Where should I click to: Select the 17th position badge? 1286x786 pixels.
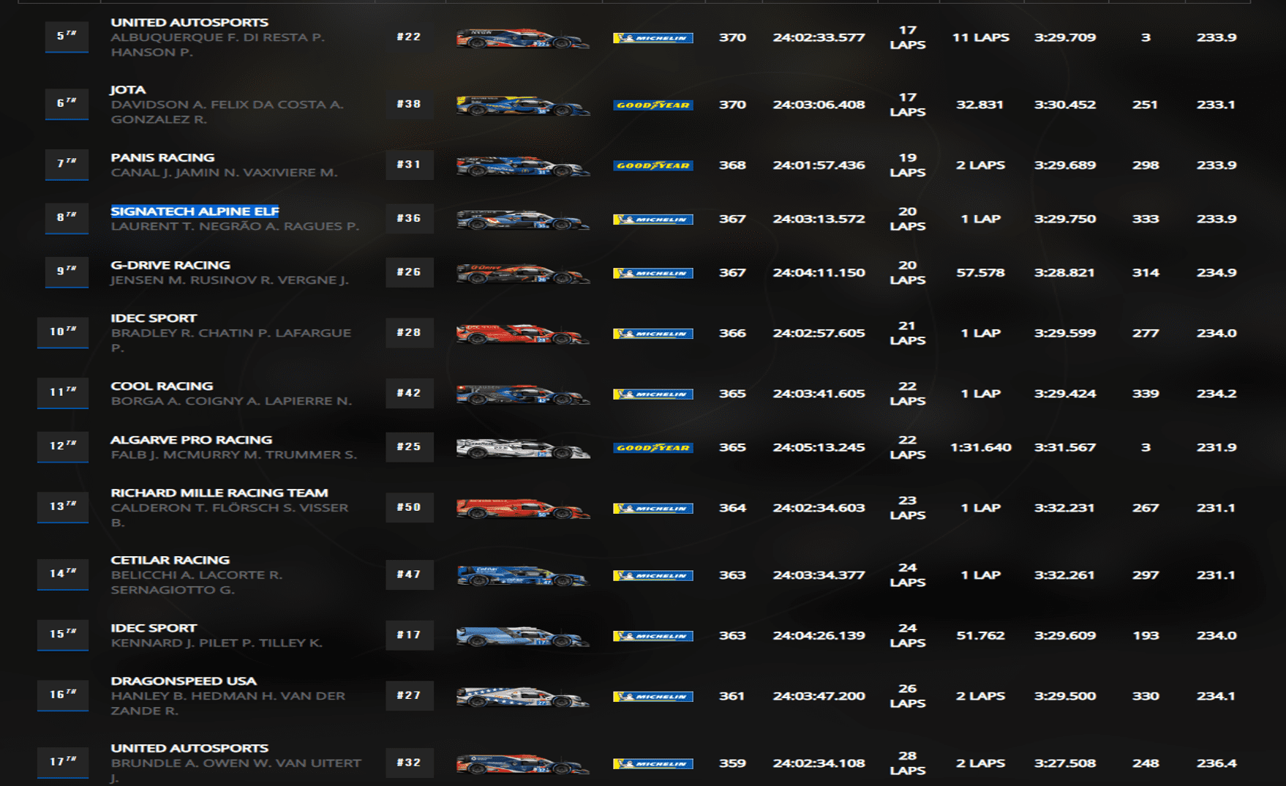(x=63, y=762)
